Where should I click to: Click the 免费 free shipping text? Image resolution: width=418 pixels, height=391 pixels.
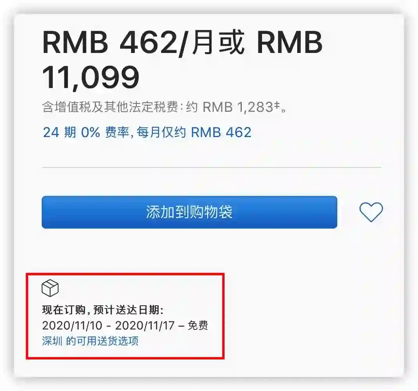coord(198,326)
